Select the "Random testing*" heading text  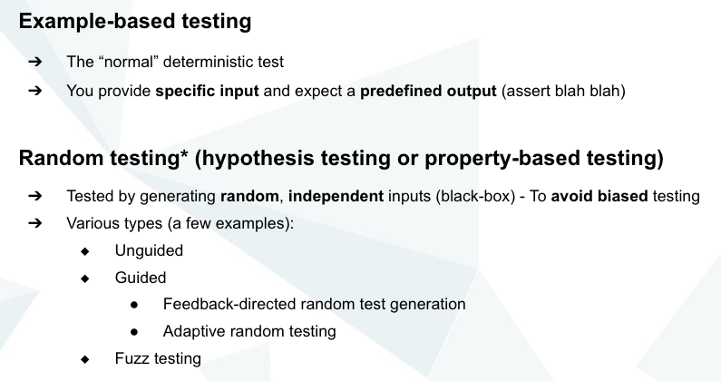pos(102,158)
